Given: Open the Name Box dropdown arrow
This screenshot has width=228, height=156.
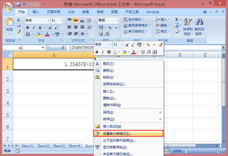Looking at the screenshot, I should (43, 48).
